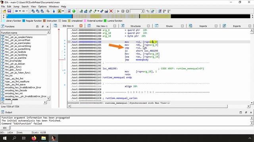This screenshot has width=254, height=142.
Task: Close the IDA View-A tab
Action: tap(81, 26)
